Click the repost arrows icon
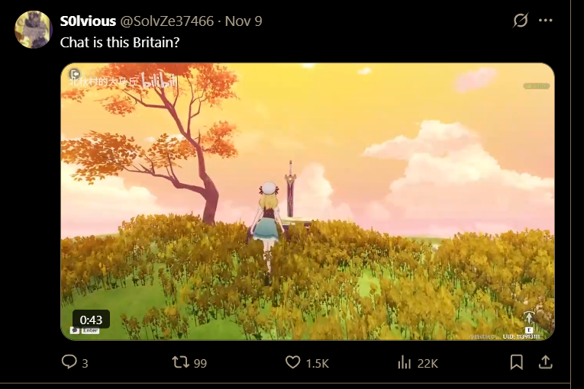The height and width of the screenshot is (389, 584). coord(180,362)
